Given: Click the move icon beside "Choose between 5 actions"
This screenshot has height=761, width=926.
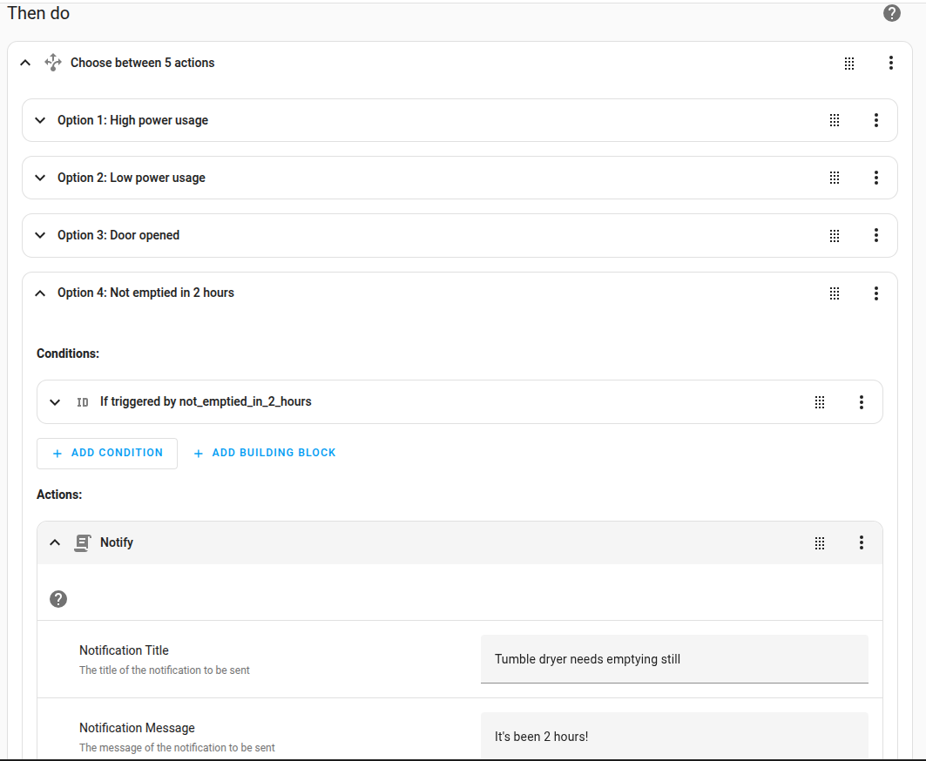Looking at the screenshot, I should tap(52, 62).
